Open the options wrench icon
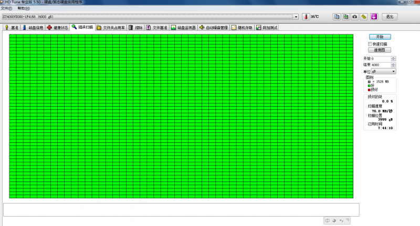The width and height of the screenshot is (420, 226). click(x=364, y=17)
